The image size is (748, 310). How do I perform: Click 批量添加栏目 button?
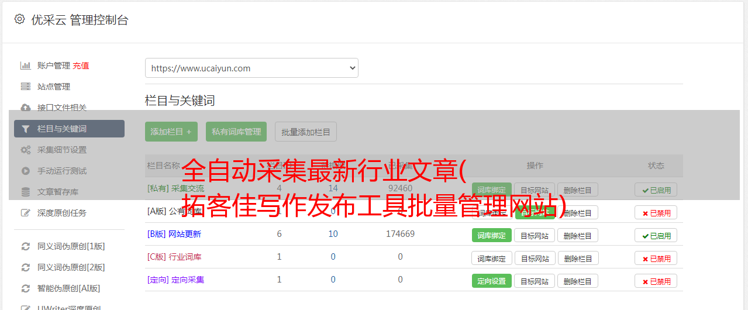point(306,132)
